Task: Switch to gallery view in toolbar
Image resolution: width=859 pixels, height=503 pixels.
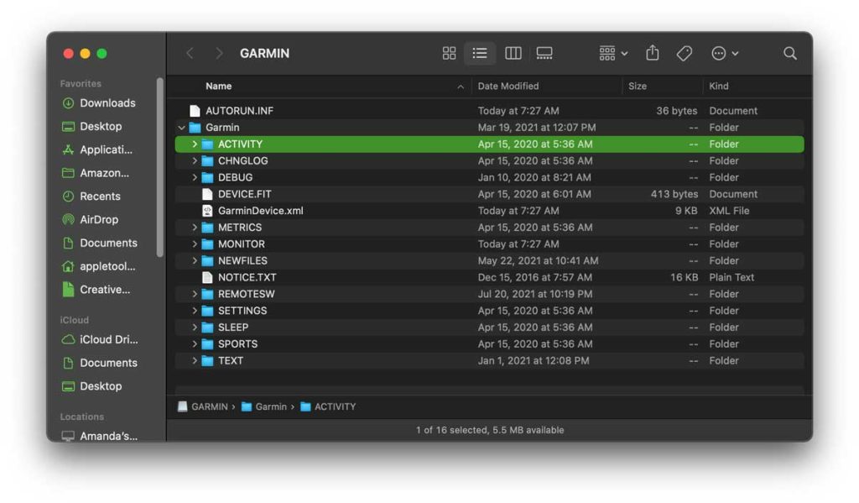Action: 544,53
